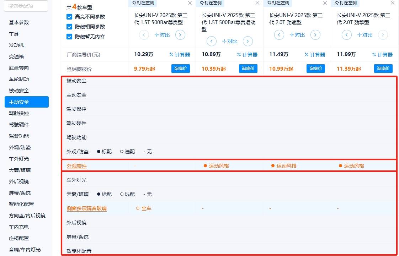
Task: Click 询底价 for 11.39万起 model
Action: (x=383, y=69)
